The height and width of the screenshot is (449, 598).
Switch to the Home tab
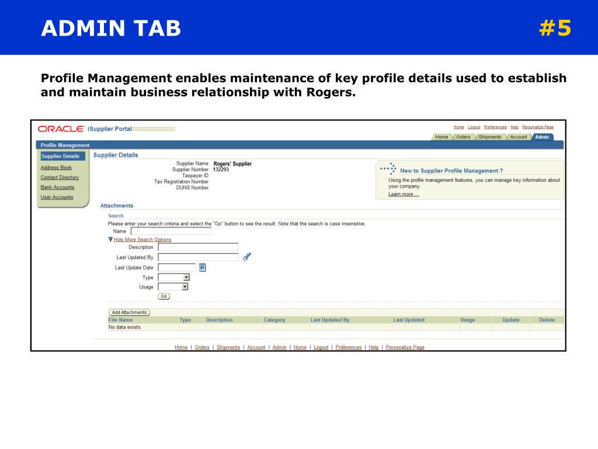(441, 137)
